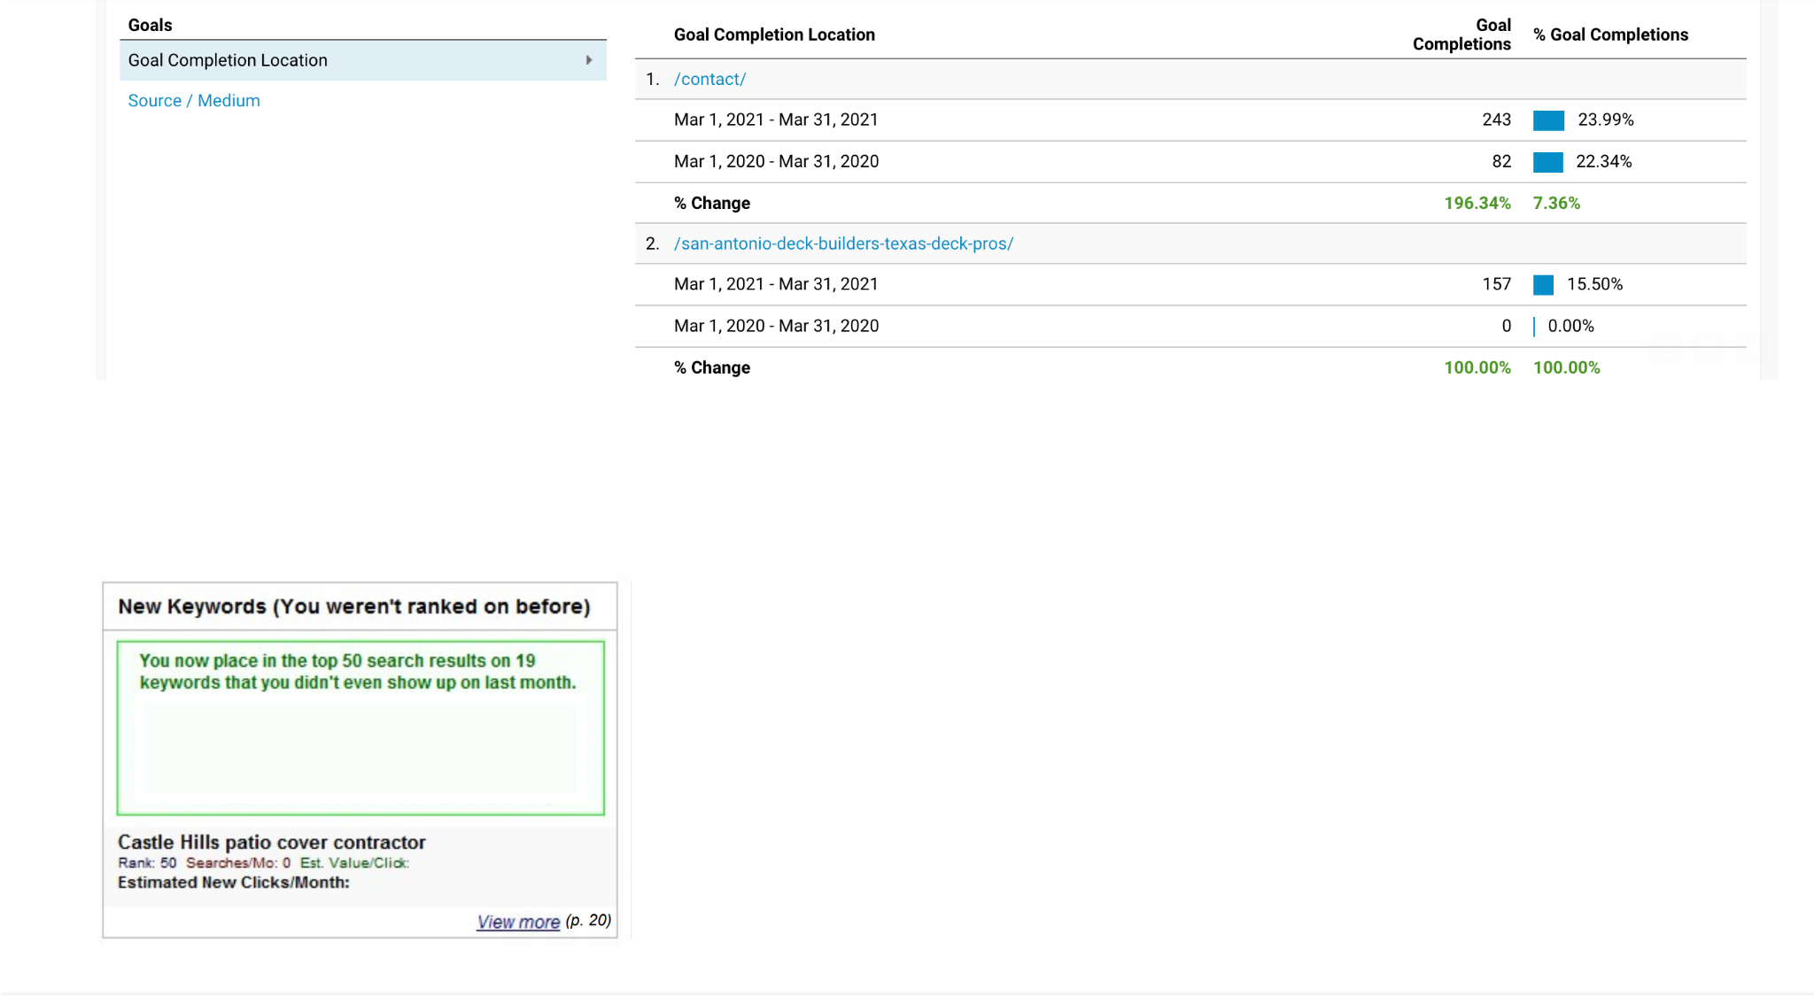The height and width of the screenshot is (996, 1814).
Task: Click the blue bar next to 23.99%
Action: pos(1548,120)
